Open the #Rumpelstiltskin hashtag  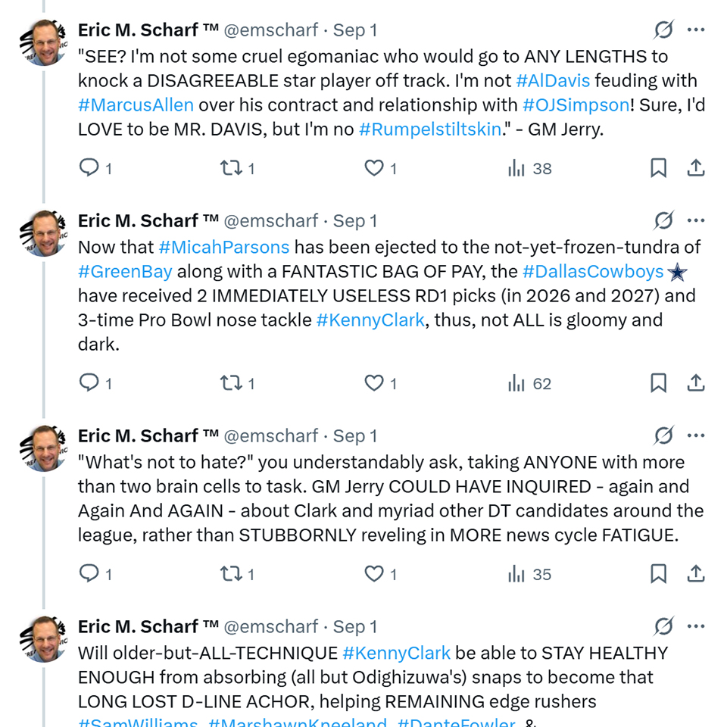click(x=429, y=129)
